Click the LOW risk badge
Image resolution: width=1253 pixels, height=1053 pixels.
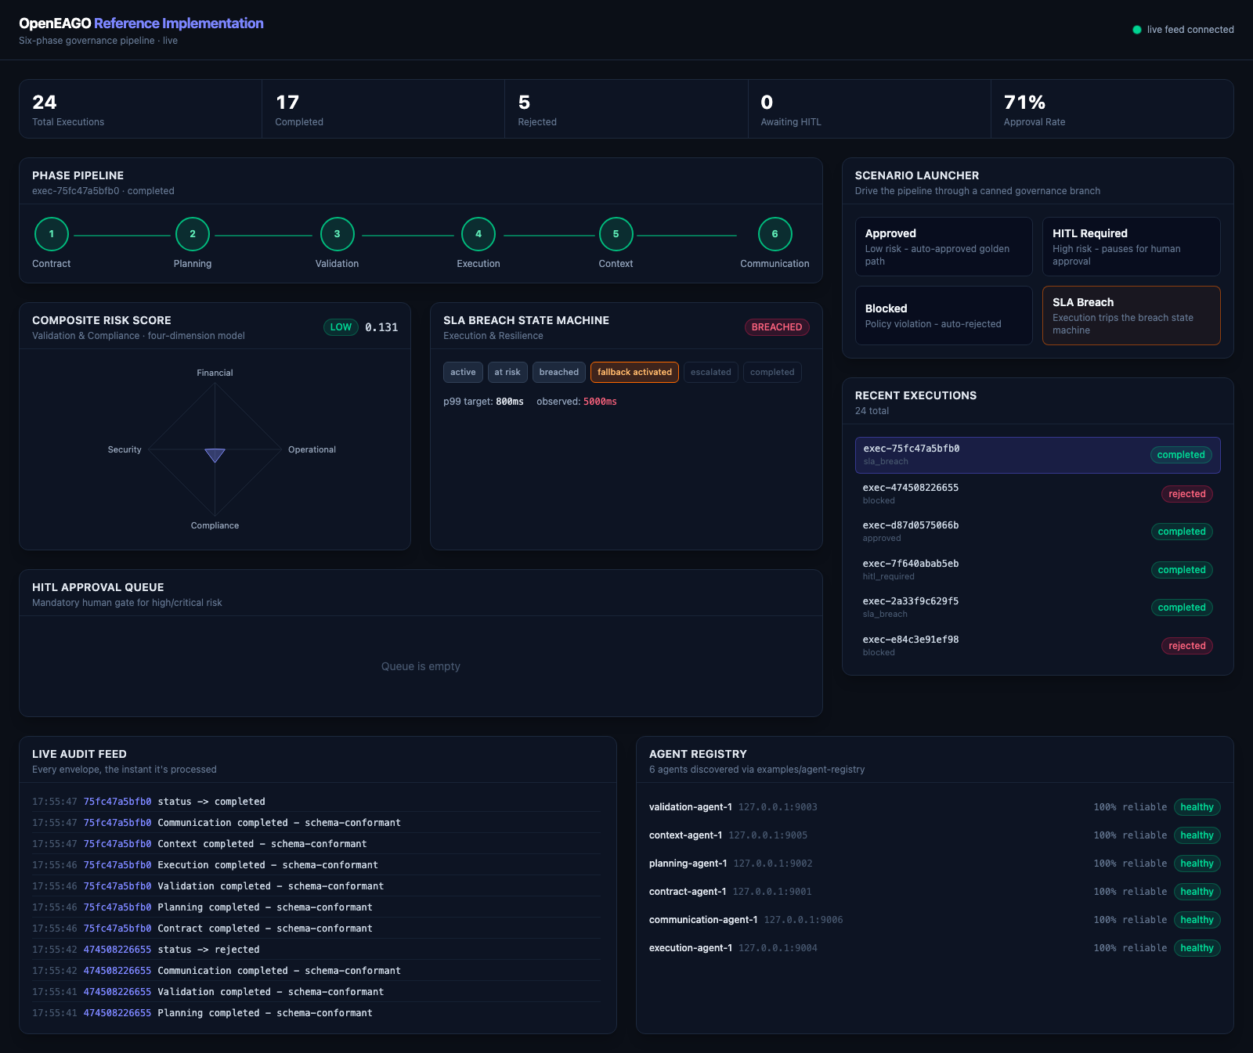[x=341, y=327]
